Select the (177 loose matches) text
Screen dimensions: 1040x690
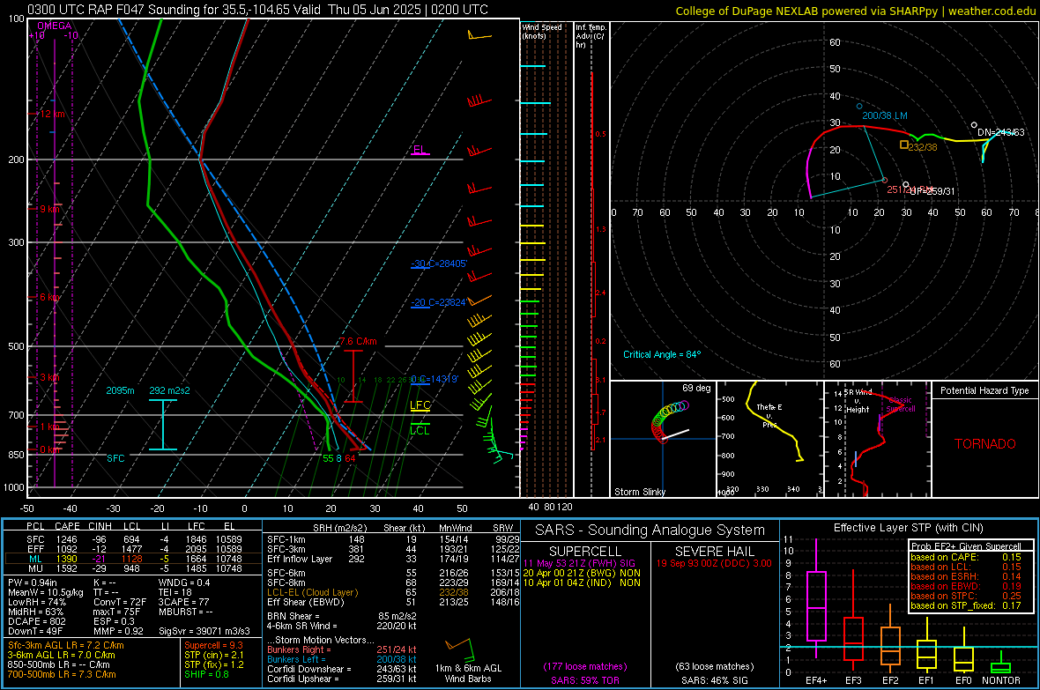pyautogui.click(x=585, y=667)
